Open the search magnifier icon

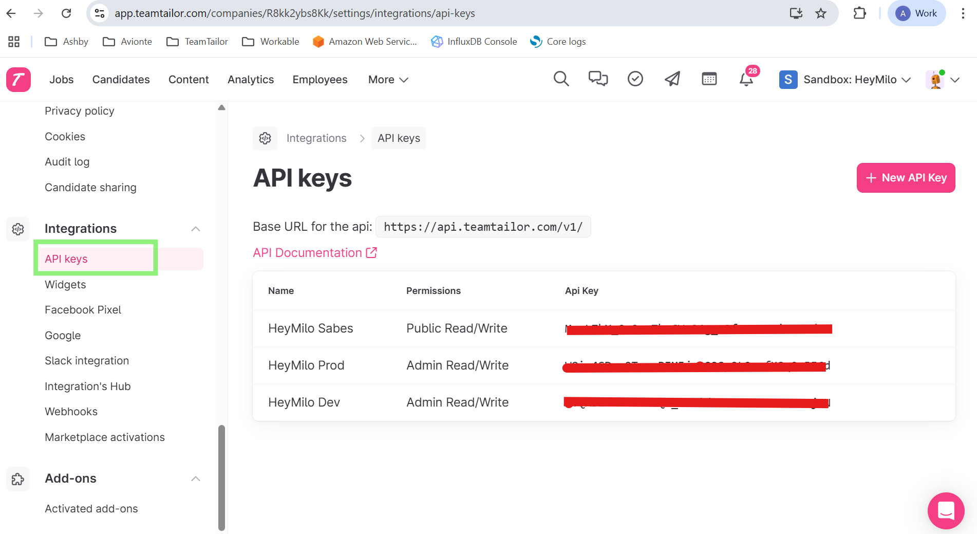(x=561, y=79)
